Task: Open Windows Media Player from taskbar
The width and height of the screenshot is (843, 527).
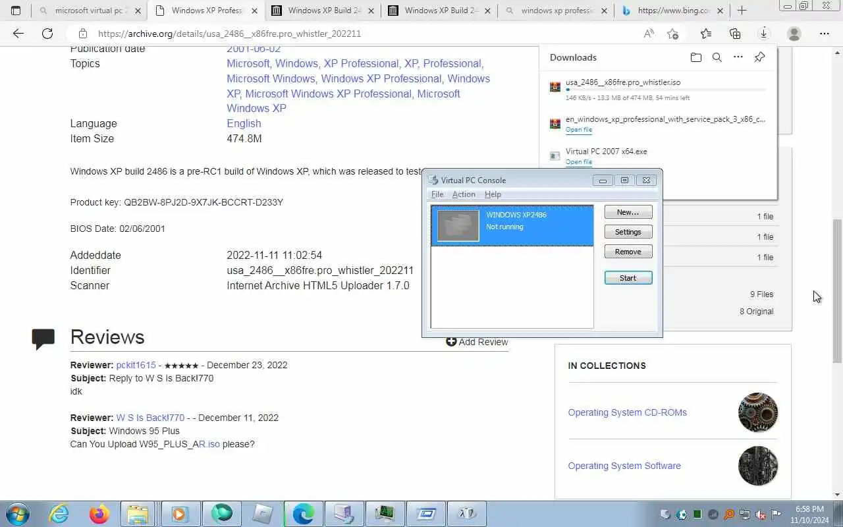Action: pos(179,514)
